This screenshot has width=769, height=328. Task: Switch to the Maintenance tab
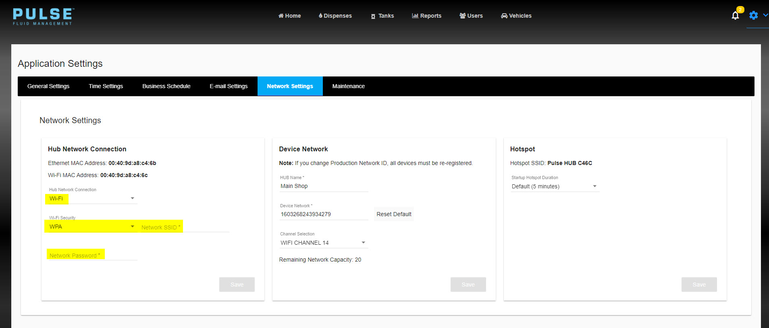click(348, 86)
